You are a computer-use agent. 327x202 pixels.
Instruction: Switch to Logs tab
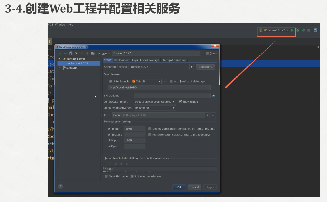(135, 60)
